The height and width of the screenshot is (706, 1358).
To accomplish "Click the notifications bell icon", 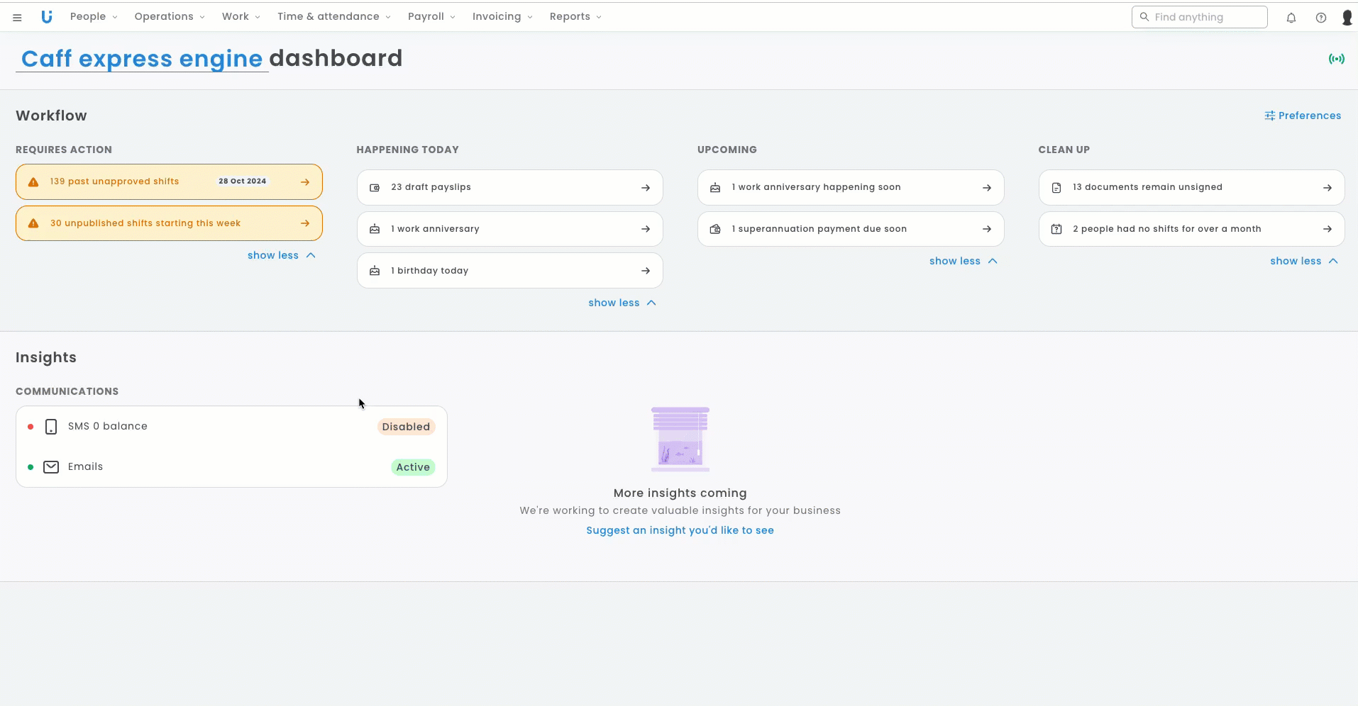I will [x=1291, y=18].
